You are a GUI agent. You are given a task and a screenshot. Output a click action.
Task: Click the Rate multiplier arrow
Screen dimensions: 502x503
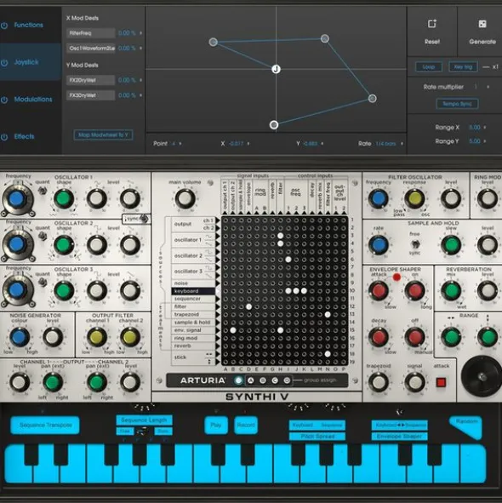click(x=488, y=87)
